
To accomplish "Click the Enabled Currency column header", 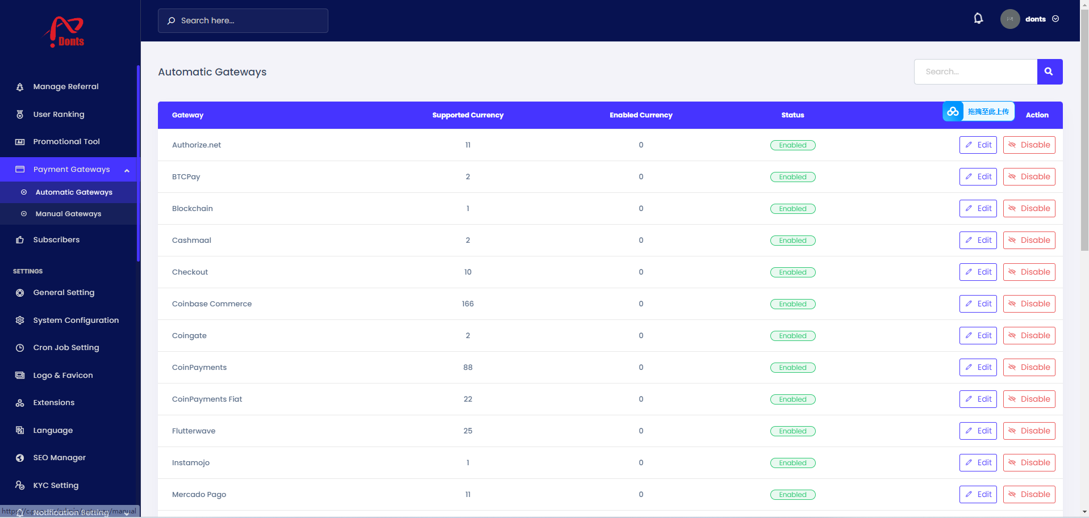I will (x=641, y=115).
